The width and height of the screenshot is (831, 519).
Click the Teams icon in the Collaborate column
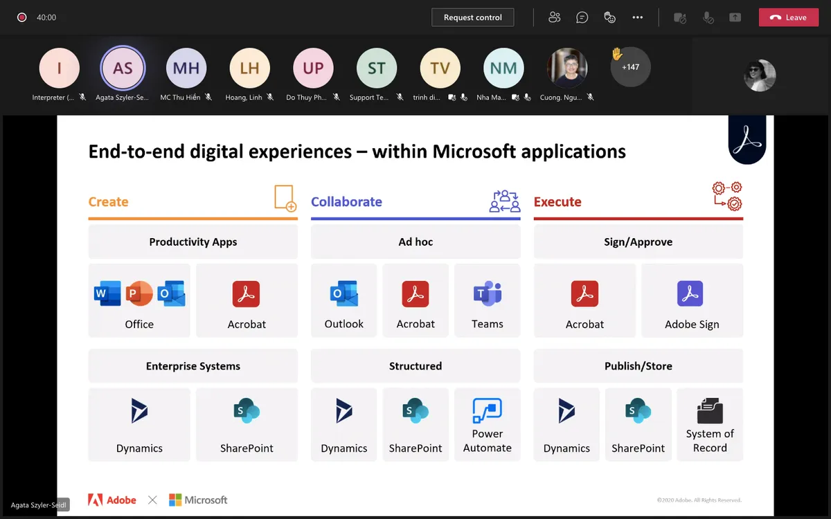tap(488, 293)
